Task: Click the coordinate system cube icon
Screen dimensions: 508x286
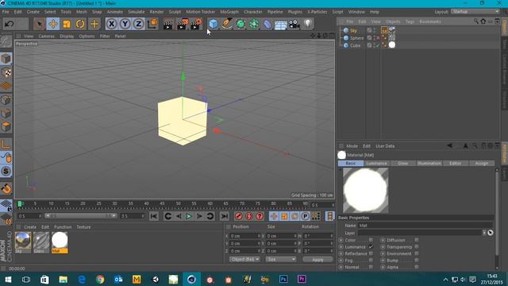Action: click(152, 24)
